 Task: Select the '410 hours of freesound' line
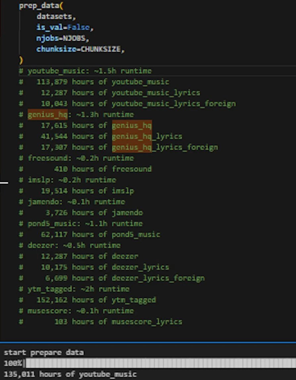(85, 169)
